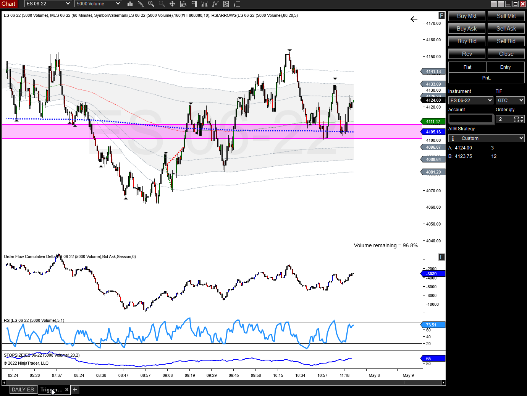Open the 5000 Volume interval selector
The width and height of the screenshot is (527, 396).
tap(98, 4)
